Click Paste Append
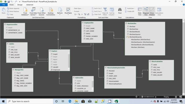 (x=13, y=8)
